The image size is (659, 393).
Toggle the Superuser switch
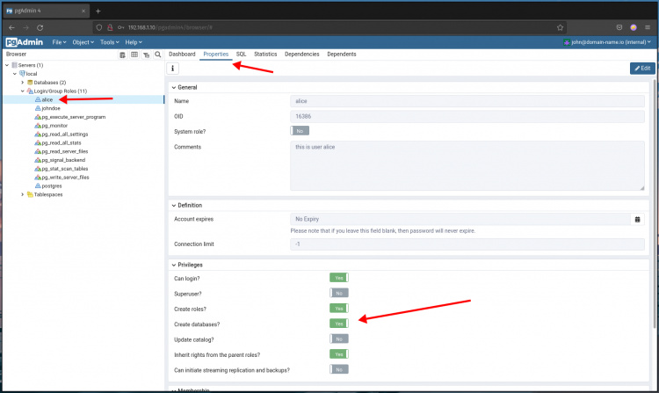pos(338,293)
